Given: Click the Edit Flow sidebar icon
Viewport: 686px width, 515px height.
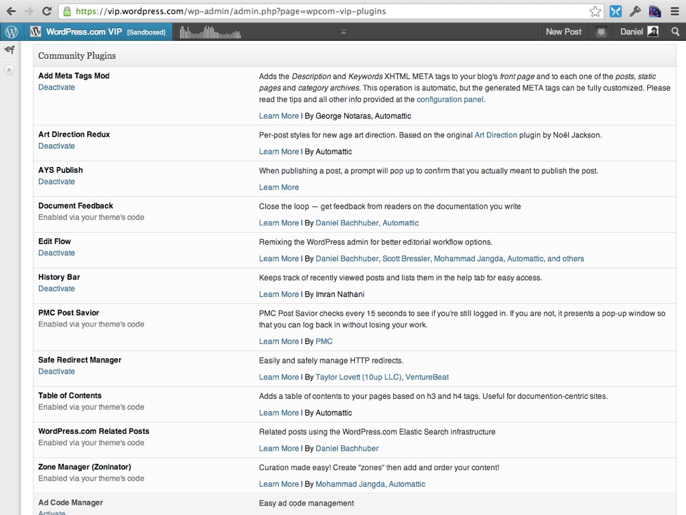Looking at the screenshot, I should pos(9,50).
